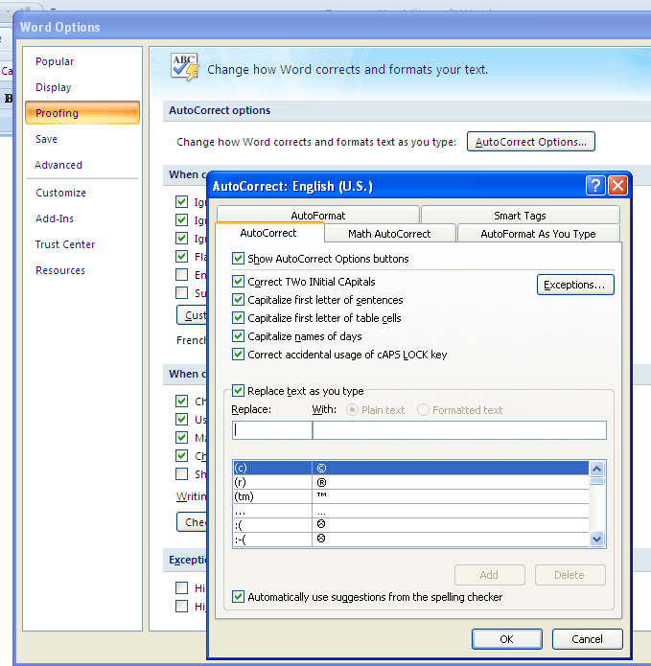Click the partially hidden Cust button

(x=192, y=314)
